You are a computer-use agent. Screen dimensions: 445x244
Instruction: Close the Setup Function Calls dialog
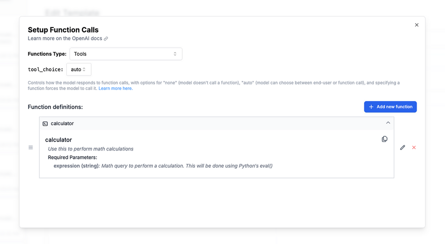[x=417, y=25]
